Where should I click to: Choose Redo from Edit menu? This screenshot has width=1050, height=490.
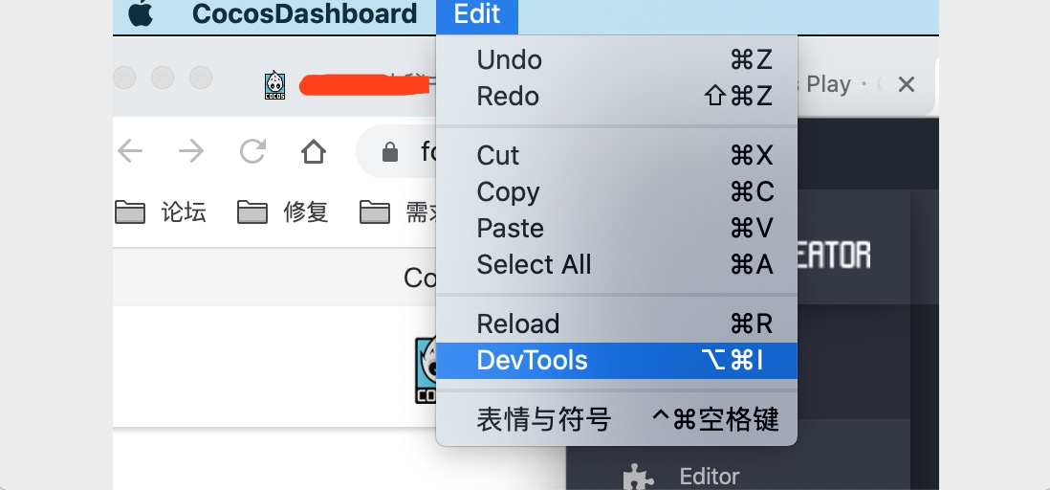pos(617,97)
